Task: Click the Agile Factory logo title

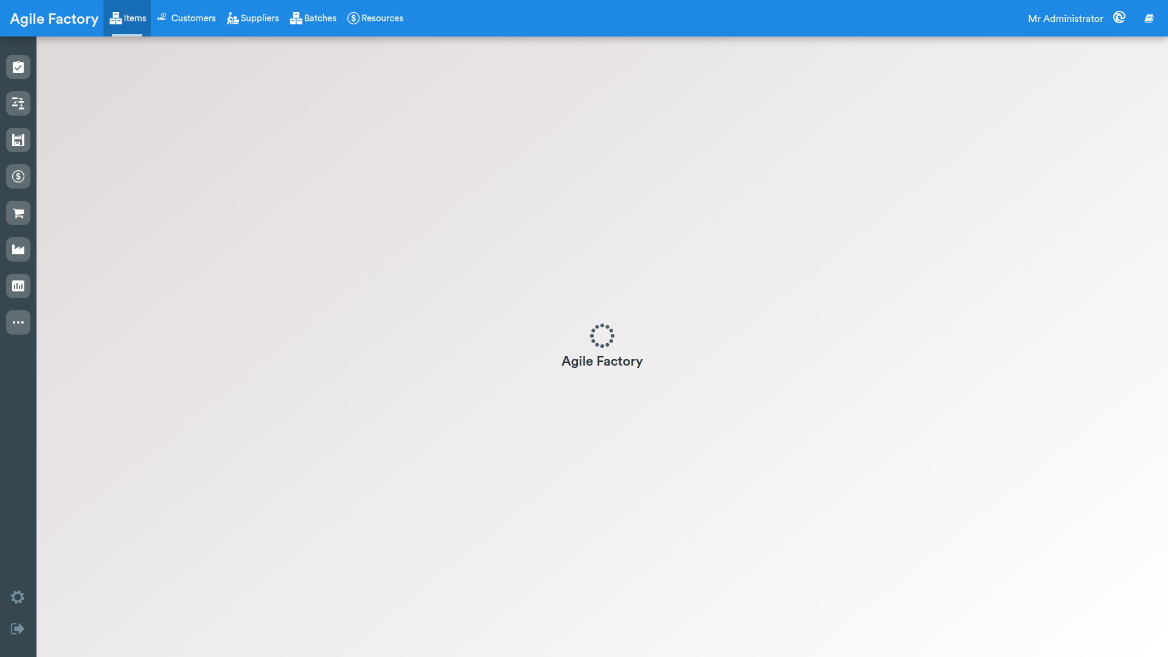Action: pyautogui.click(x=54, y=19)
